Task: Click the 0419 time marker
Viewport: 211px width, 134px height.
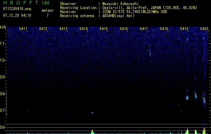Action: tap(184, 28)
